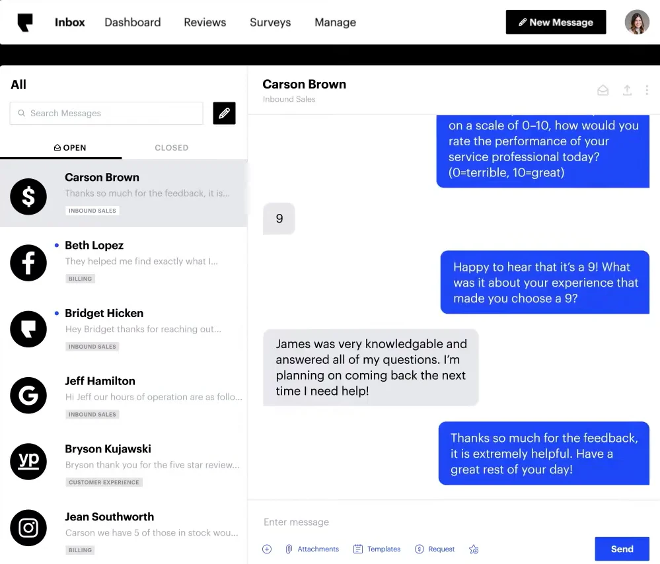
Task: Mark conversation read envelope icon
Action: (603, 90)
